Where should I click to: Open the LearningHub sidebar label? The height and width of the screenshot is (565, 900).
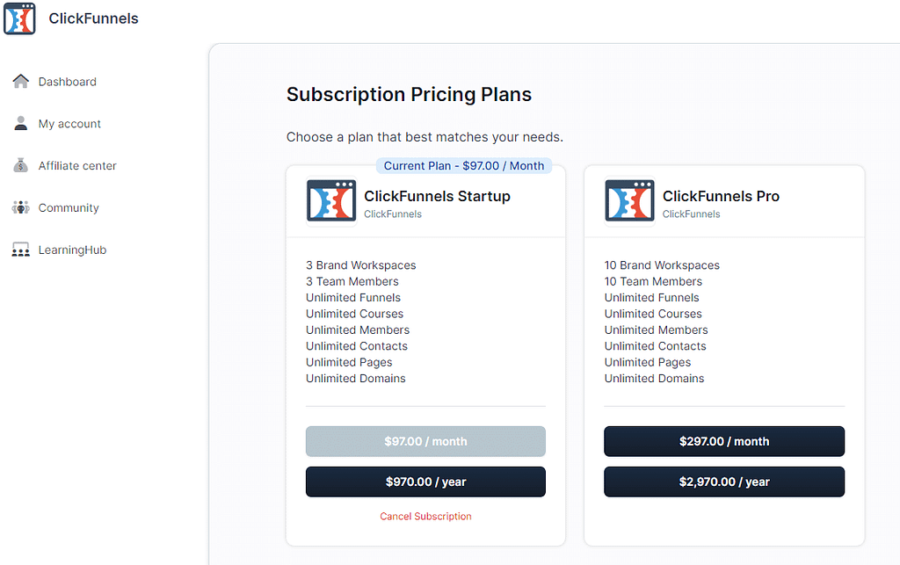click(72, 250)
